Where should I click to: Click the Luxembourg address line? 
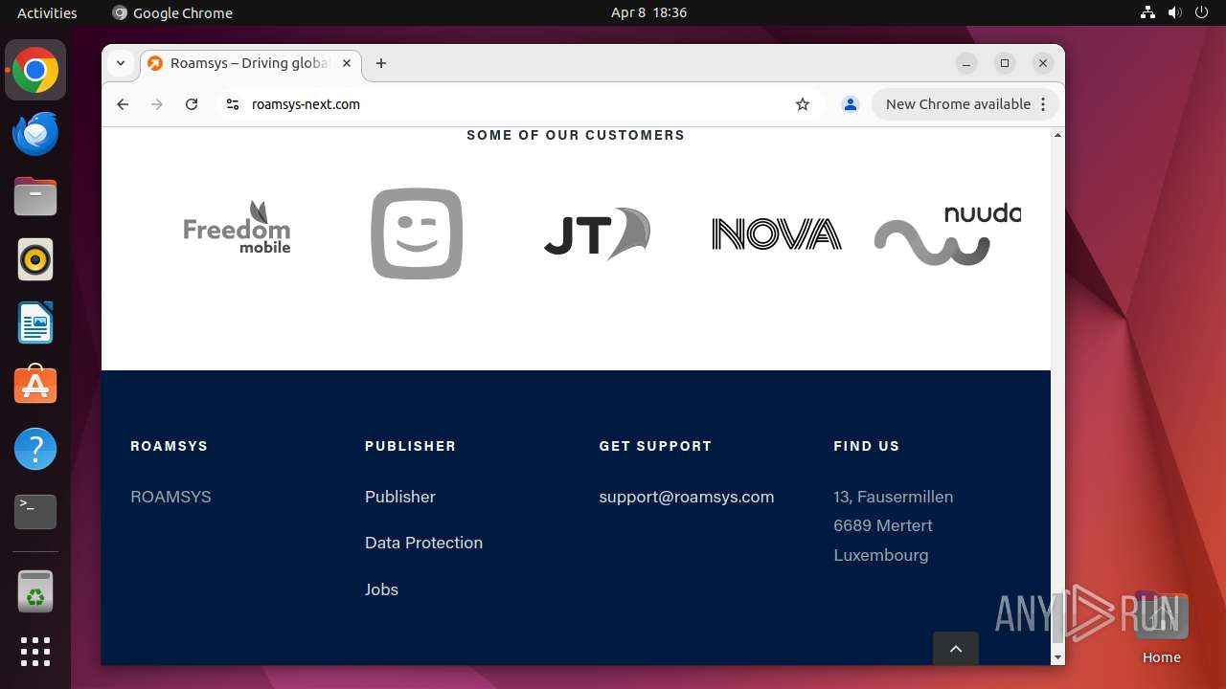point(881,555)
